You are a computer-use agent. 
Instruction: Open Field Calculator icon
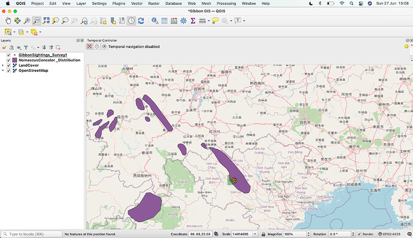coord(174,20)
